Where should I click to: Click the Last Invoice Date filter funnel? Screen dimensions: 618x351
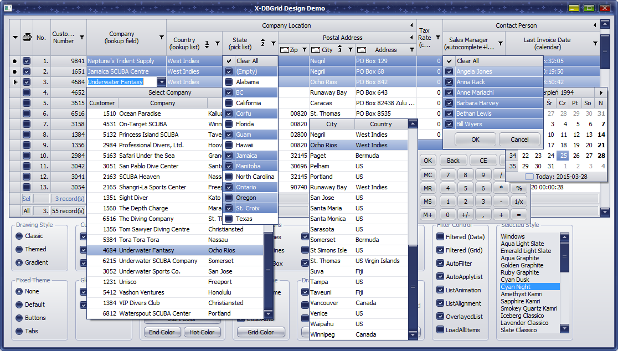coord(595,43)
